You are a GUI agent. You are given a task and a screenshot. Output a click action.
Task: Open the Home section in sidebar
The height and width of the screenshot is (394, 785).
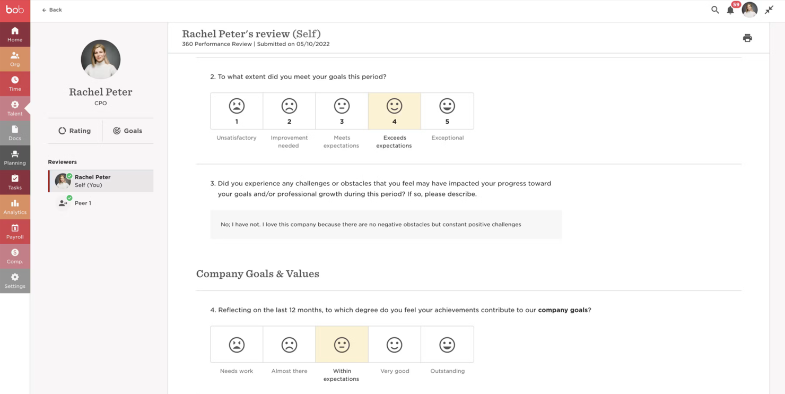coord(15,35)
